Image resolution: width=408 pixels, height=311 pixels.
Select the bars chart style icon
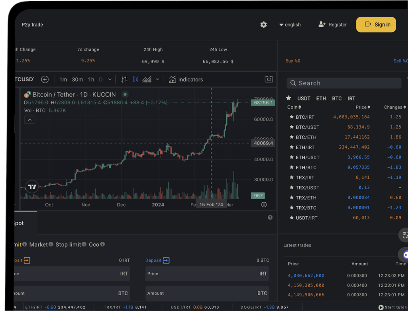124,79
